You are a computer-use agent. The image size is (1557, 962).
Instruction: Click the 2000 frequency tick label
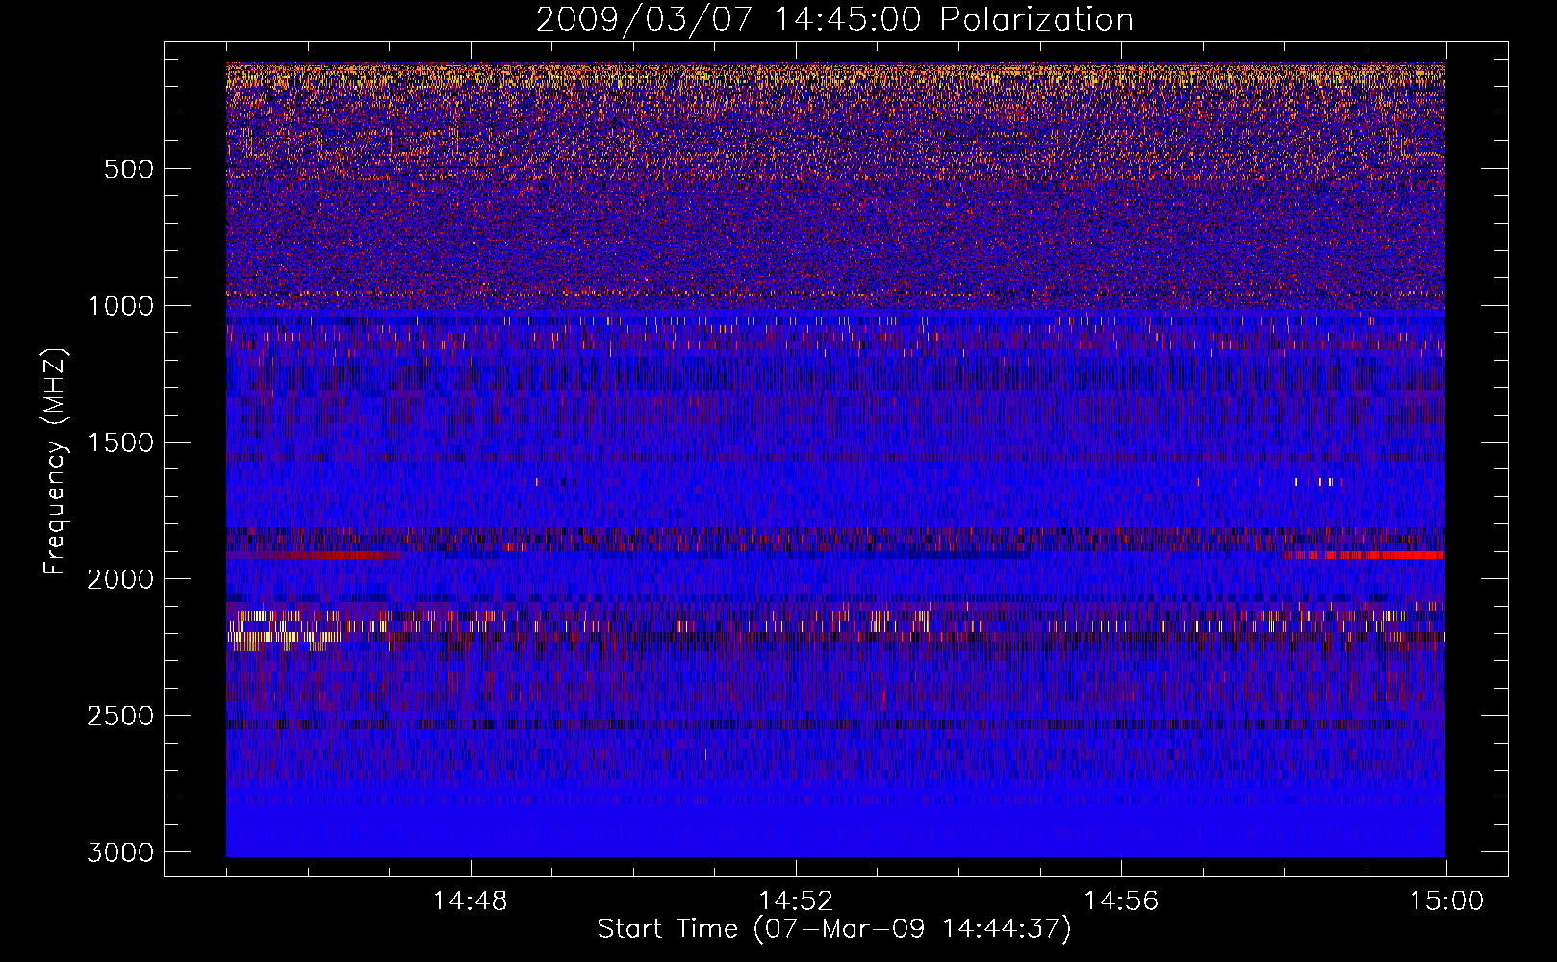click(120, 579)
